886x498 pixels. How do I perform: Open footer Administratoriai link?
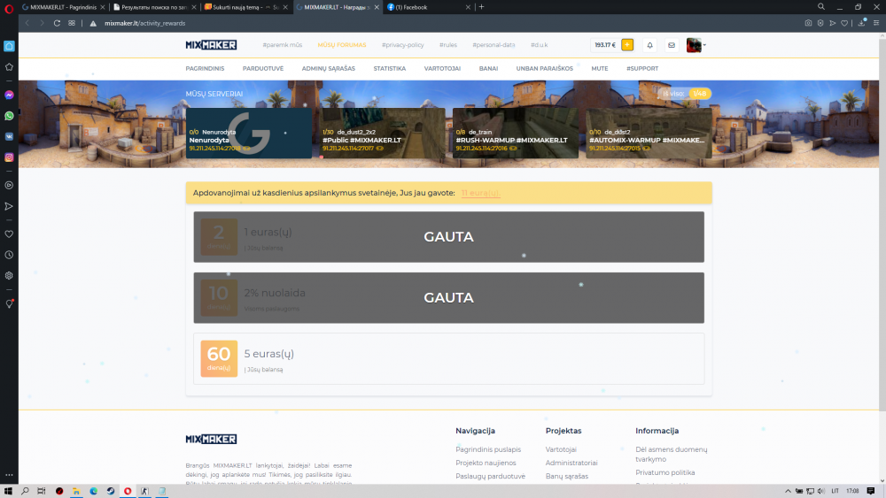(x=571, y=463)
